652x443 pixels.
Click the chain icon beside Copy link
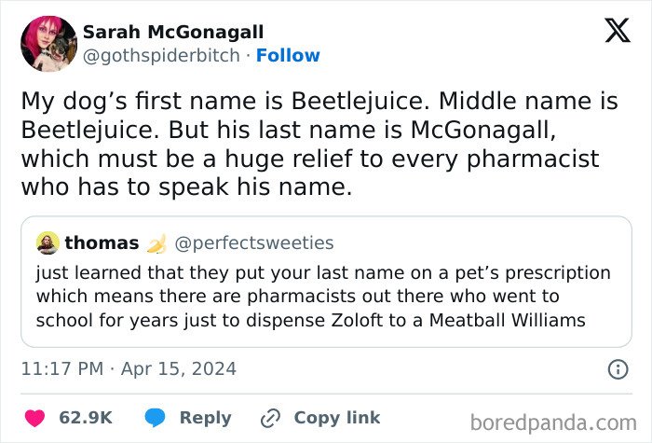[270, 417]
